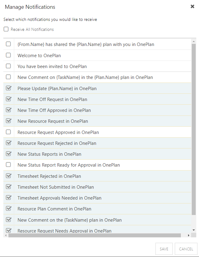Click 'Timesheet Not Submitted in OnePlan' text
The image size is (199, 257).
click(x=56, y=187)
